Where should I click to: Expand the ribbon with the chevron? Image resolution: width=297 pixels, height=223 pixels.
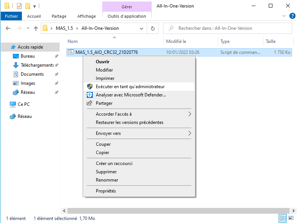point(284,16)
